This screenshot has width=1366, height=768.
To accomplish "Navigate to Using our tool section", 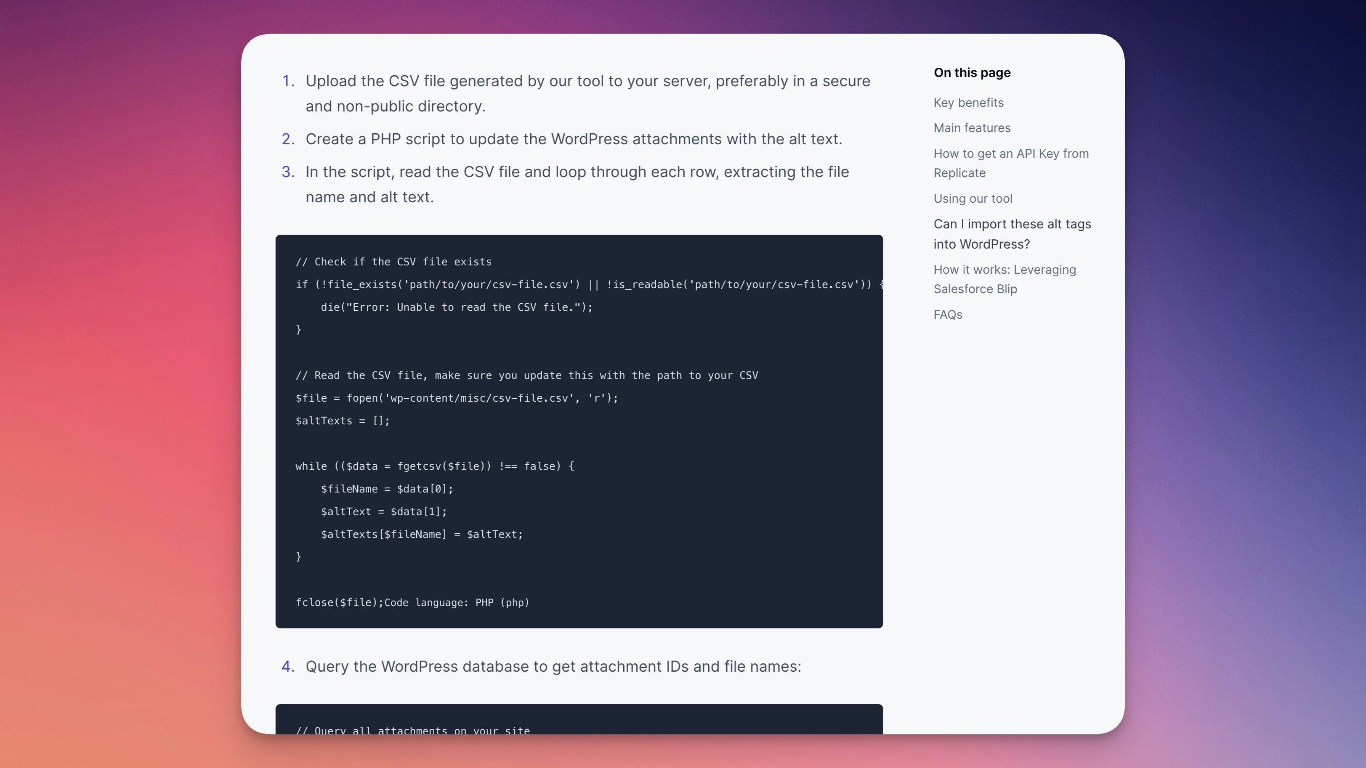I will coord(973,199).
